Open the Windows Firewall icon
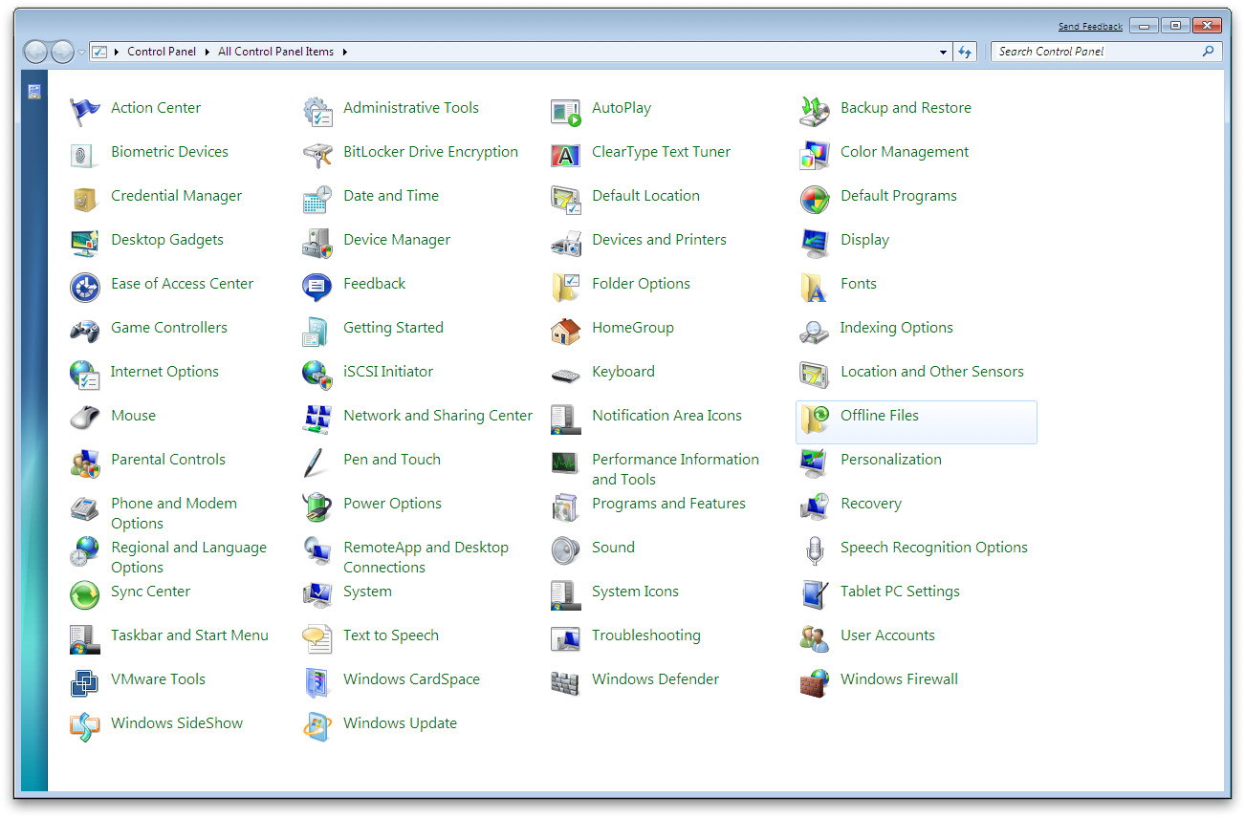The height and width of the screenshot is (818, 1245). point(814,681)
